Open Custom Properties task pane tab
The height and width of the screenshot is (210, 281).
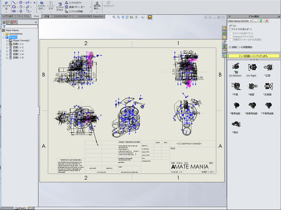[224, 51]
